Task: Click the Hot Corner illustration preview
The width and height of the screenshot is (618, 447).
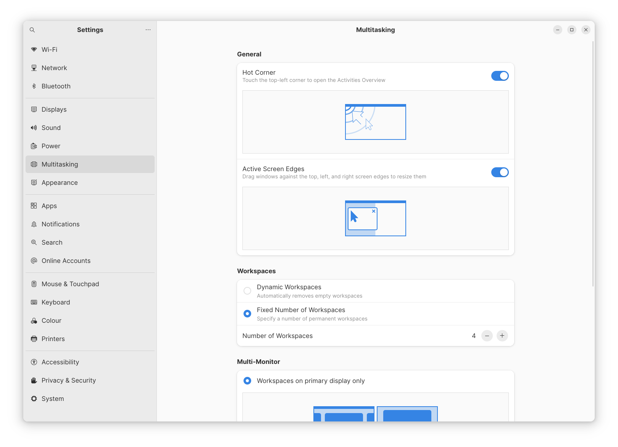Action: pyautogui.click(x=376, y=122)
